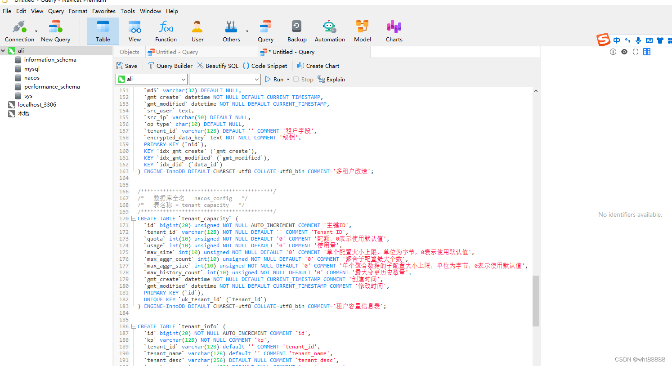The image size is (672, 366).
Task: Open the Others toolbar button
Action: click(231, 31)
